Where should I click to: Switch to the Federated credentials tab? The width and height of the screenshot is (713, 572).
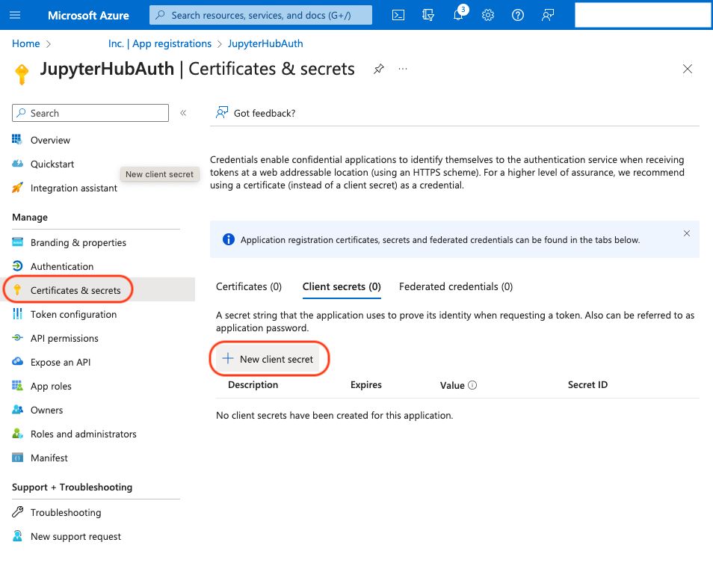456,286
